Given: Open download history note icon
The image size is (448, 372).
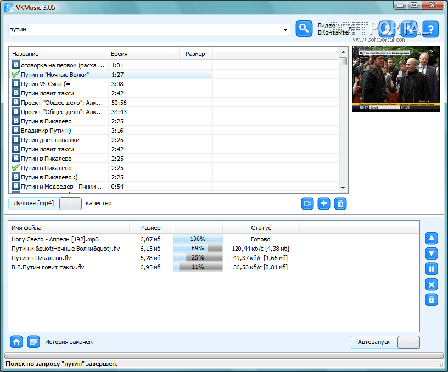Looking at the screenshot, I should [33, 342].
